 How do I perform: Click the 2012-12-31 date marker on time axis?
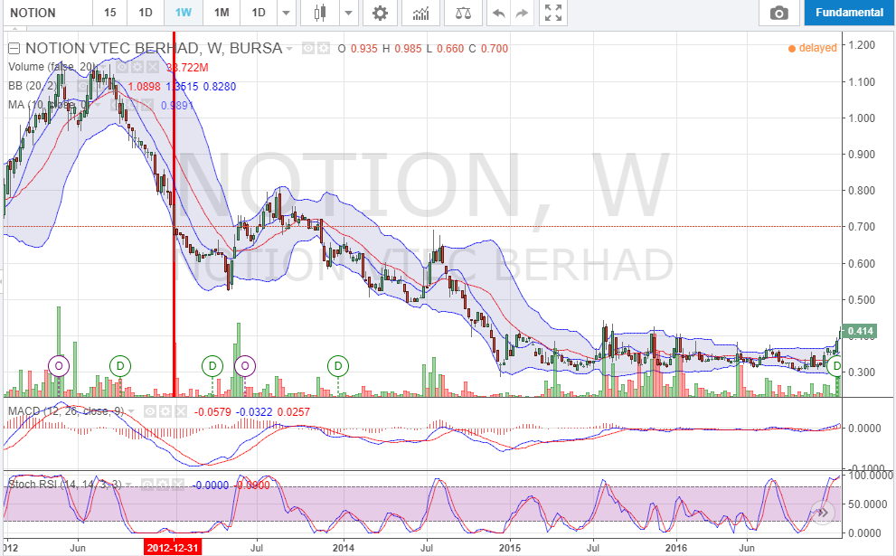(173, 548)
